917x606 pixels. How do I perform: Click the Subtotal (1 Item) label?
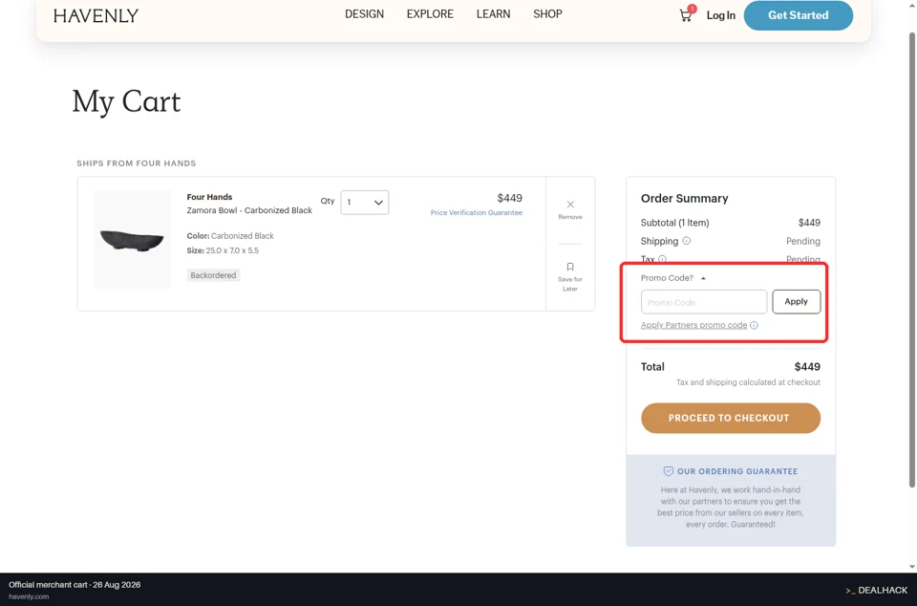(x=675, y=223)
